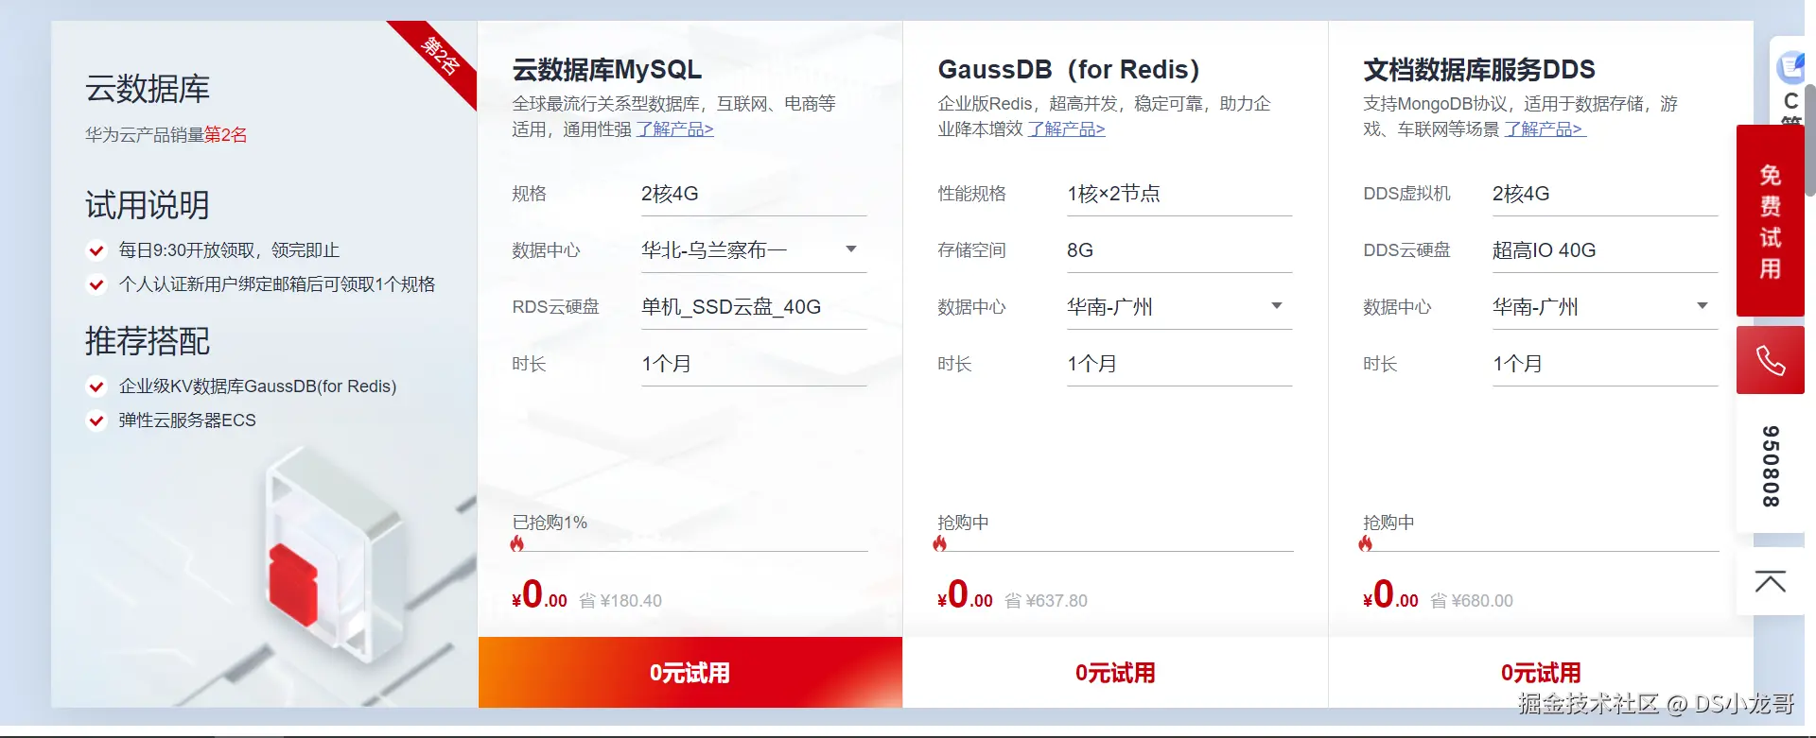The width and height of the screenshot is (1816, 738).
Task: Click red check icon beside 每日9:30开放领取
Action: 96,250
